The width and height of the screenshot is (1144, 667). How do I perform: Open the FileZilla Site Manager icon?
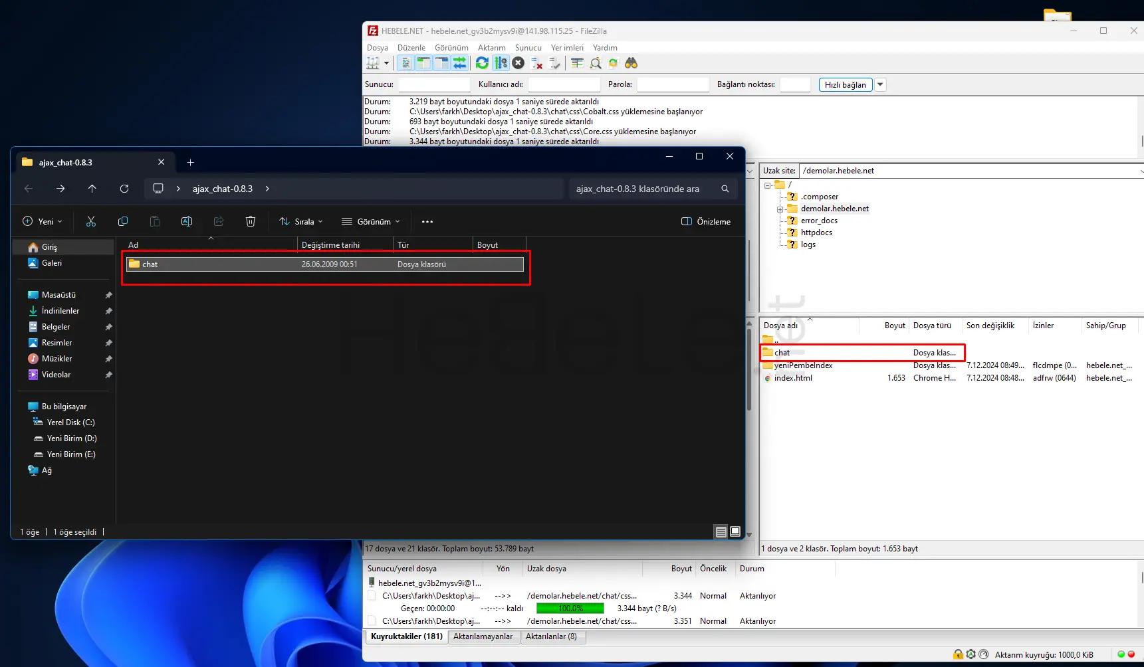click(373, 63)
